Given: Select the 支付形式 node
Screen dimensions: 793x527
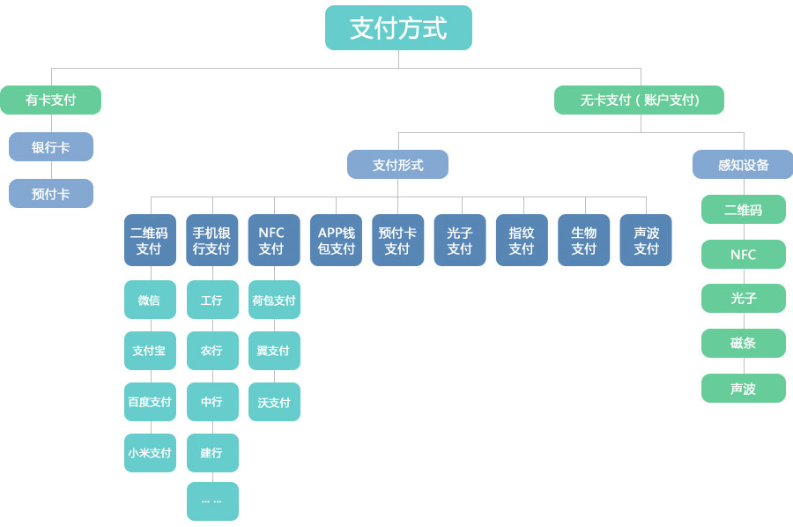Looking at the screenshot, I should (x=397, y=165).
